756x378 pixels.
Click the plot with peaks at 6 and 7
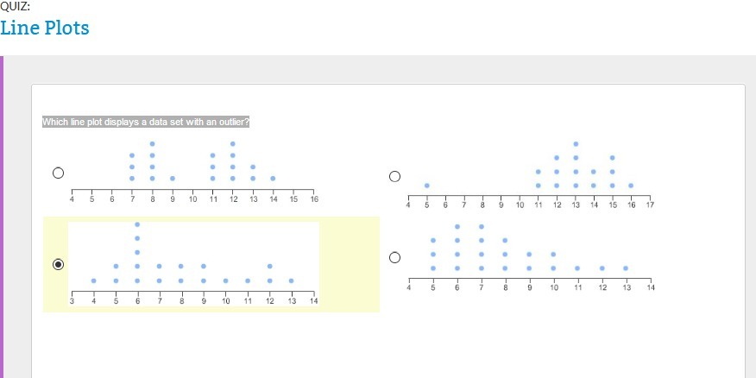529,258
